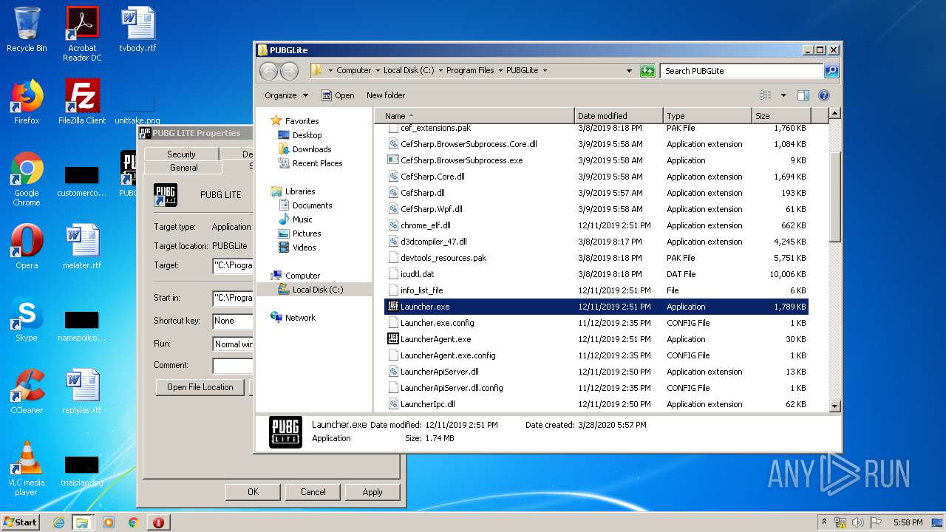Click Explorer back navigation arrow

click(268, 71)
